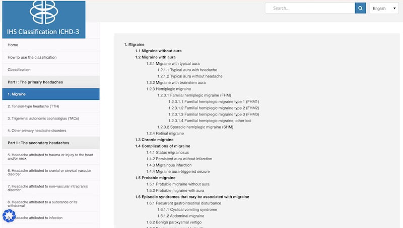
Task: Select Classification in the sidebar
Action: (19, 69)
